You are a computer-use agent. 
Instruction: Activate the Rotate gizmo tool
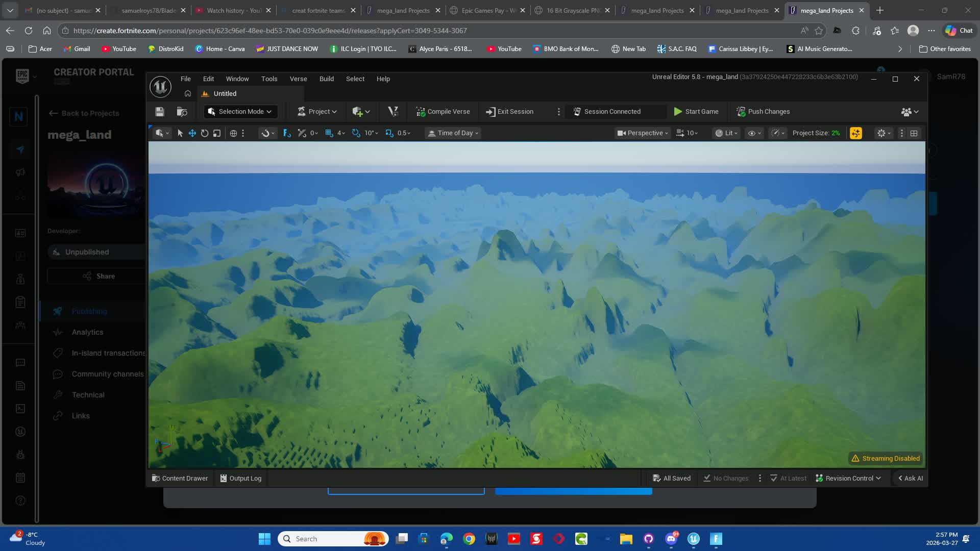(x=205, y=133)
